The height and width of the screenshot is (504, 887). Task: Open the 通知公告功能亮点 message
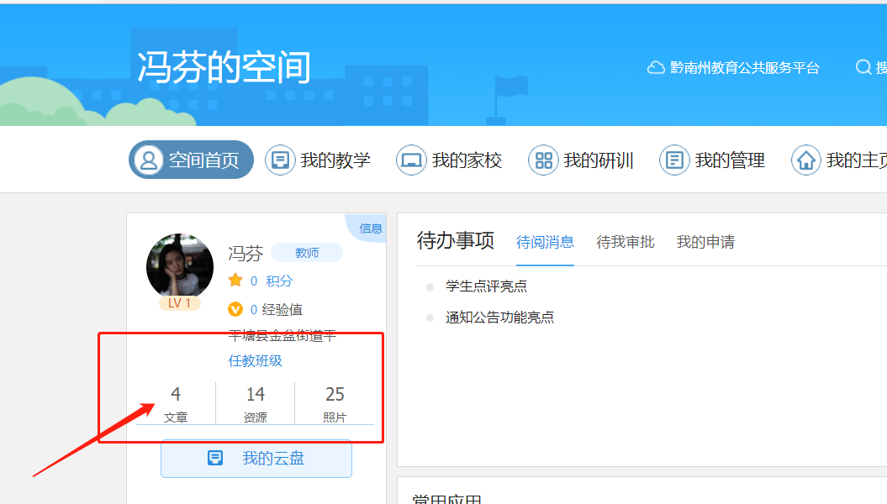click(x=499, y=318)
